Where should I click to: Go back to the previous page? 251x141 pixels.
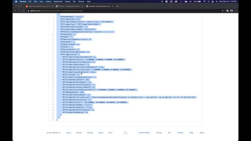pos(15,11)
